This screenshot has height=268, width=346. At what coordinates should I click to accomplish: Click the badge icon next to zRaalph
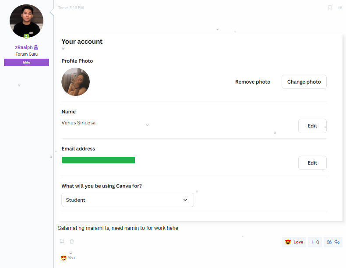coord(36,47)
